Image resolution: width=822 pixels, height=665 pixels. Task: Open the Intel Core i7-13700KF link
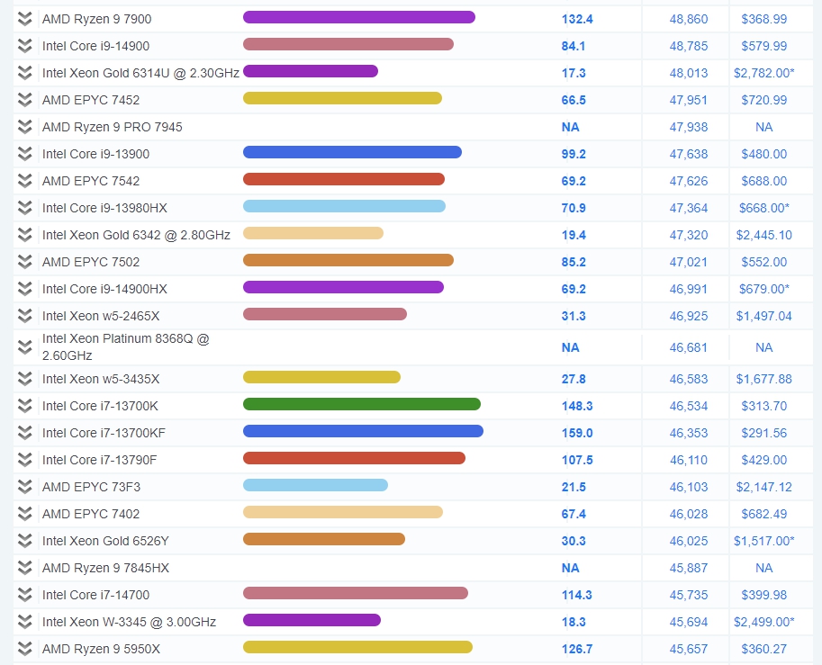click(104, 434)
